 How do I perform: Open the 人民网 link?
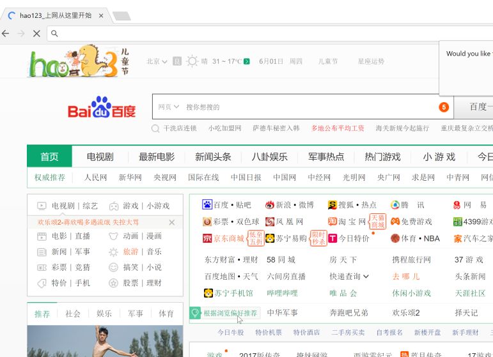(95, 178)
